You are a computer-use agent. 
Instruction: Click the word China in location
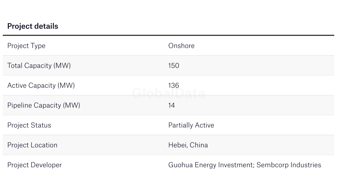coord(199,145)
